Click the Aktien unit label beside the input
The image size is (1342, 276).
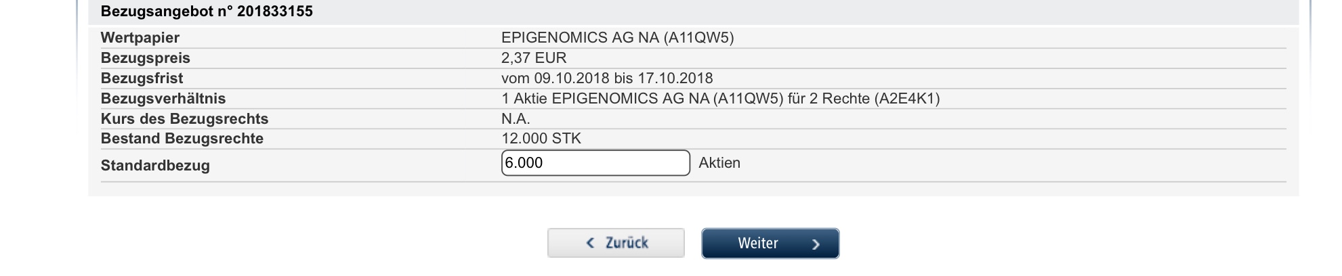(719, 163)
